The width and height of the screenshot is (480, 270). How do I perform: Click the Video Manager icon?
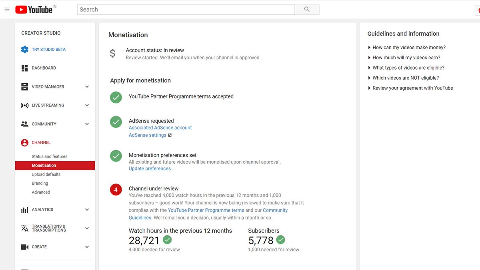click(24, 87)
